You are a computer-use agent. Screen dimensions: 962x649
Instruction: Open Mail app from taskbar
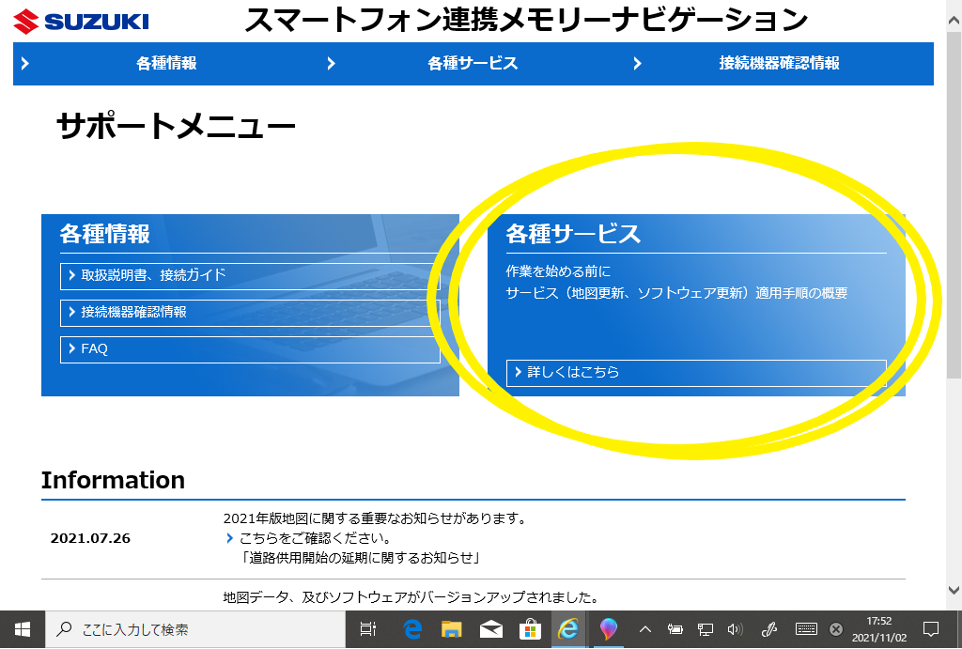490,629
